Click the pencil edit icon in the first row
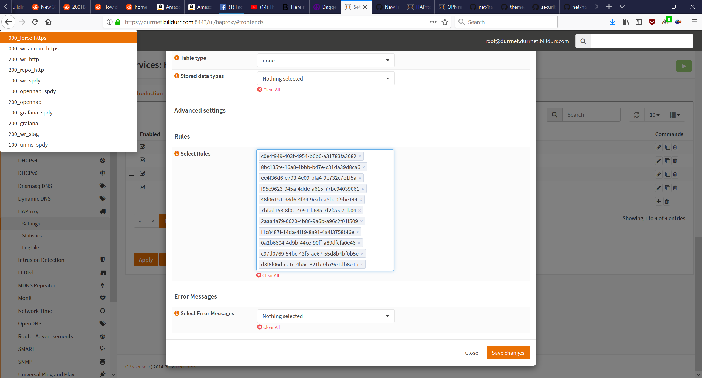The height and width of the screenshot is (378, 702). 658,147
